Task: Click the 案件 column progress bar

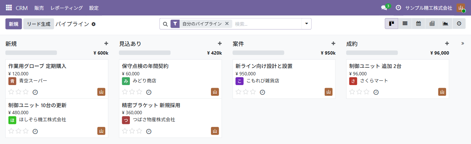Action: (x=258, y=53)
